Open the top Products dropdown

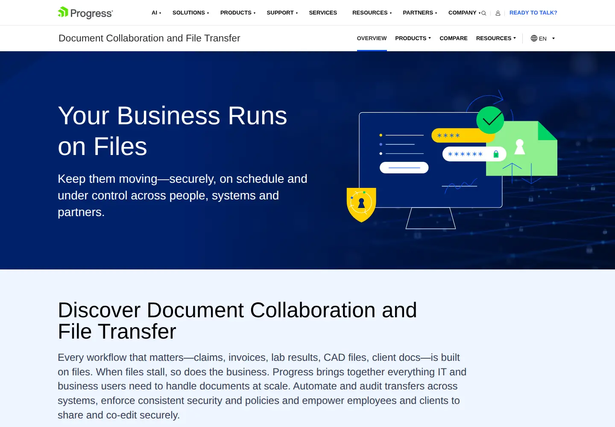click(238, 13)
